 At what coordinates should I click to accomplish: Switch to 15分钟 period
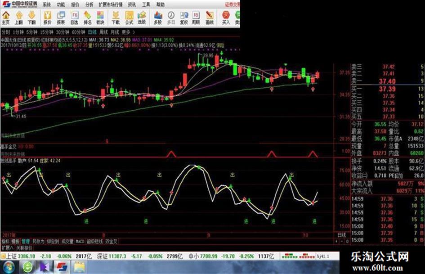(47, 32)
